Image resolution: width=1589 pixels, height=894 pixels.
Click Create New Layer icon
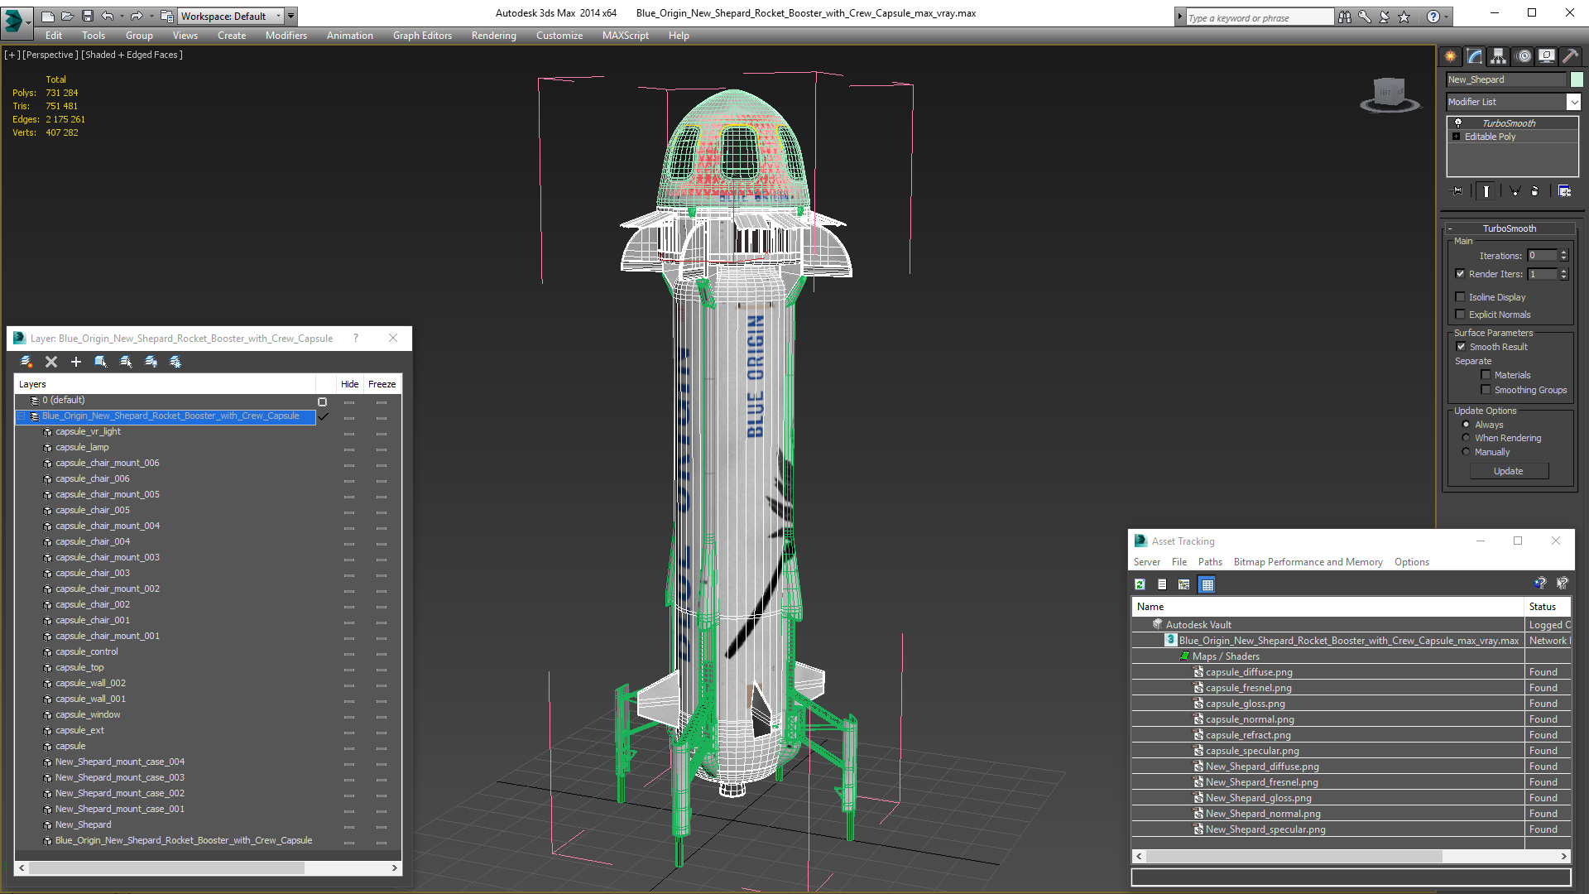26,362
